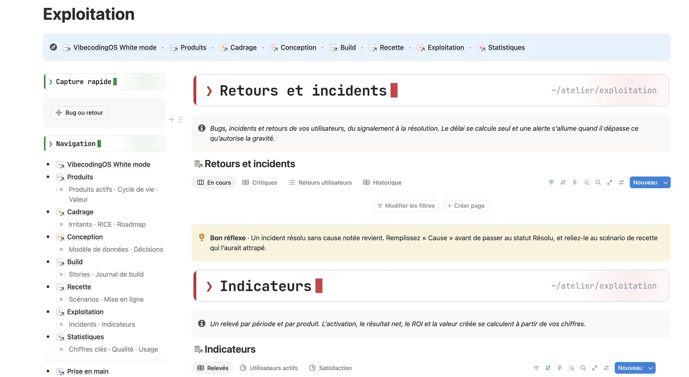This screenshot has width=689, height=377.
Task: Create new entry with Nouveau in Retours et incidents
Action: click(x=645, y=183)
